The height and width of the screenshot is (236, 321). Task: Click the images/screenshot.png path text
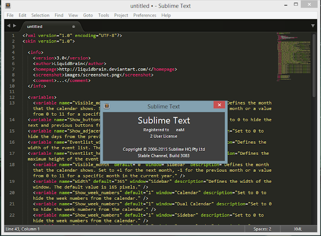(x=92, y=75)
